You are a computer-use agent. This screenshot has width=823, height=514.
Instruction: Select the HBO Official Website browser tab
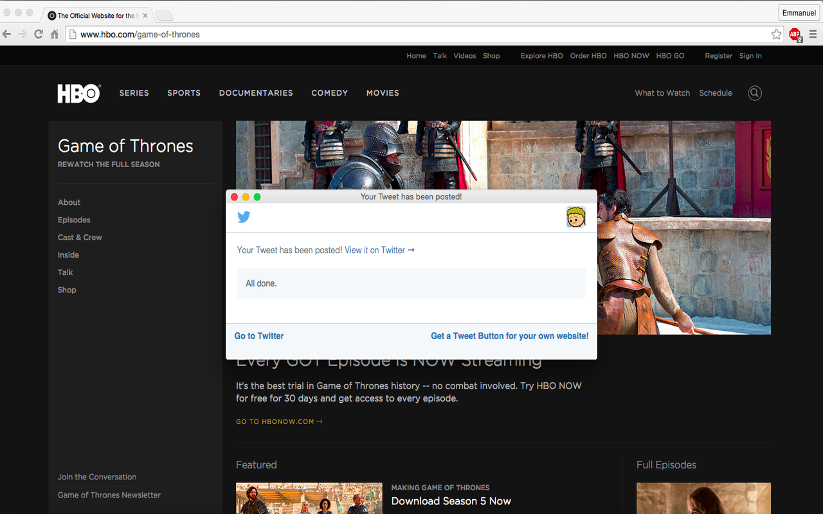point(95,15)
